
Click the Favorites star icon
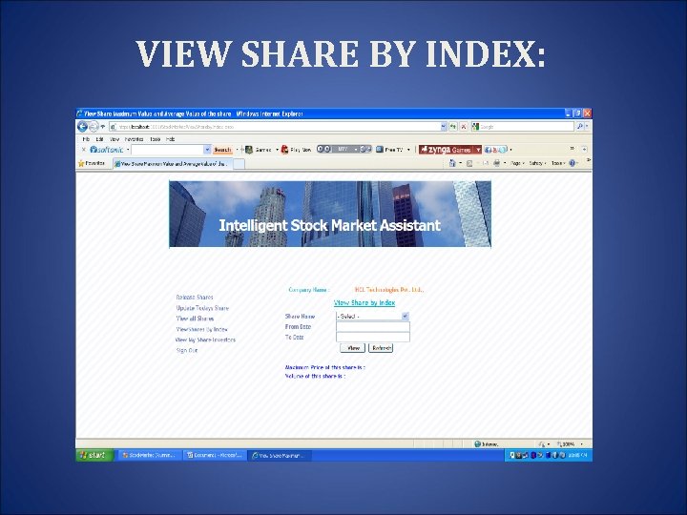(x=81, y=163)
